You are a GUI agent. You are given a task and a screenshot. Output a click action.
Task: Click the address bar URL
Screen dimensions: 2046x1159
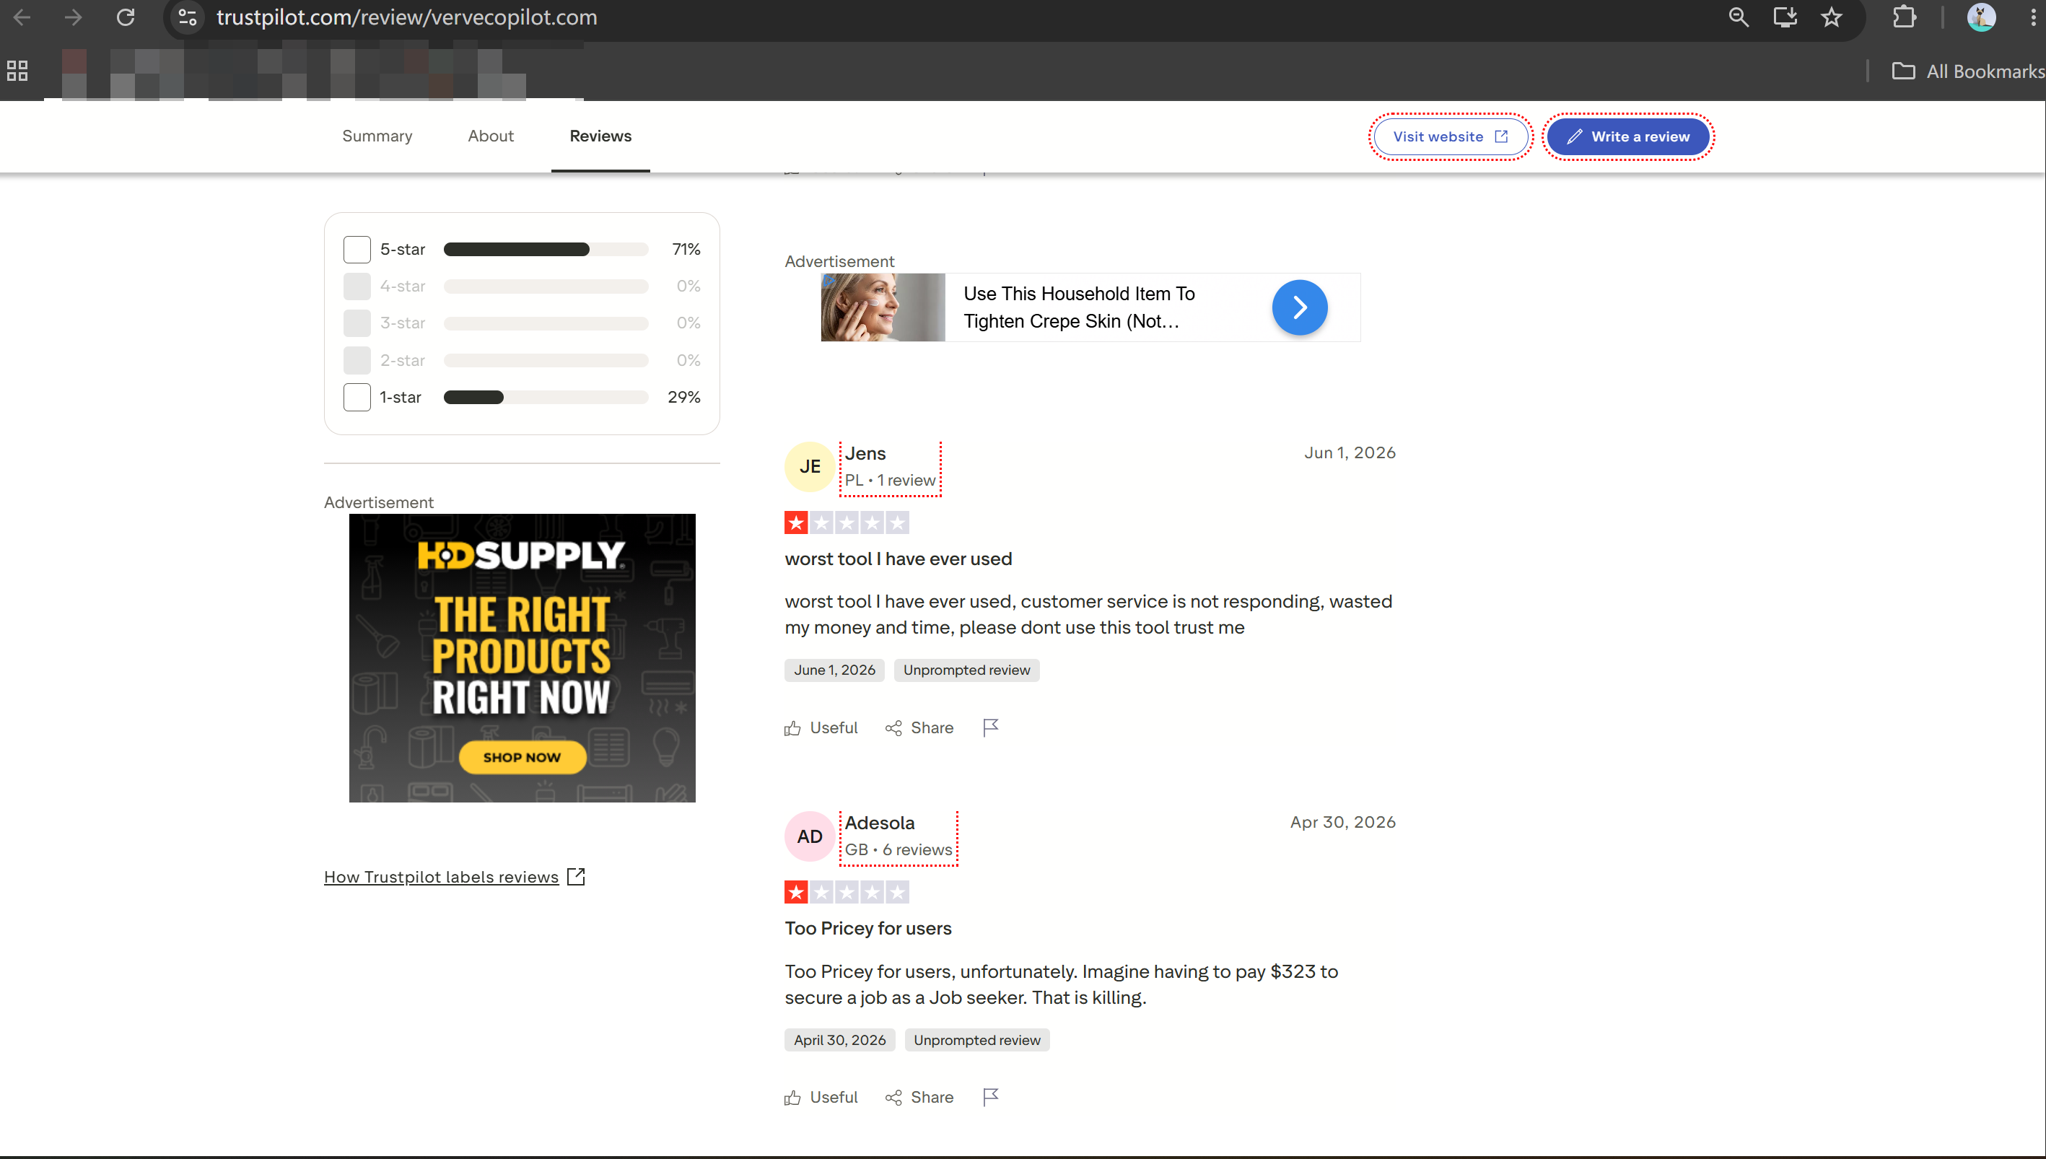[406, 17]
